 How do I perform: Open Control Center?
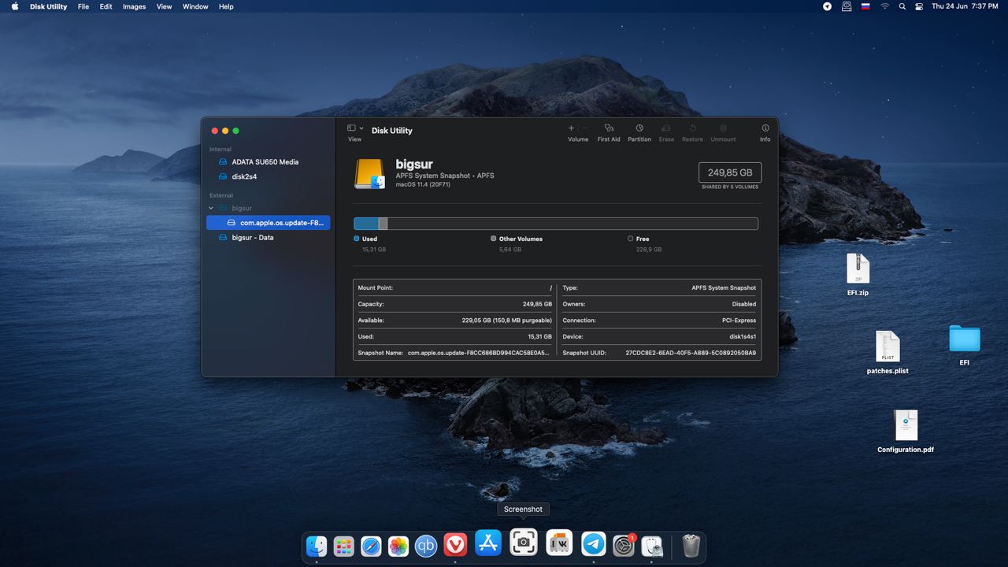[x=918, y=6]
